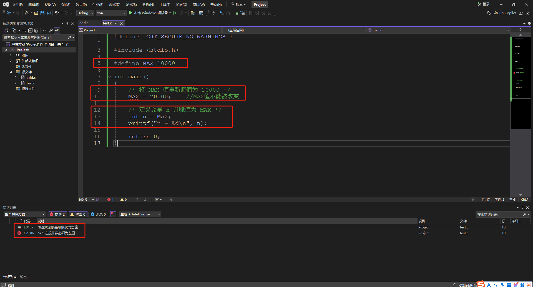Open the find in files icon

pos(193,13)
